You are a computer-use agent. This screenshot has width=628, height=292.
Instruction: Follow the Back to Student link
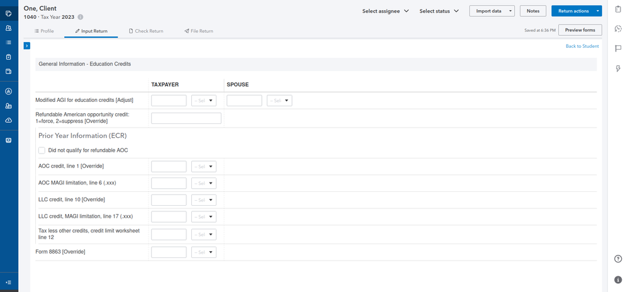click(x=582, y=47)
